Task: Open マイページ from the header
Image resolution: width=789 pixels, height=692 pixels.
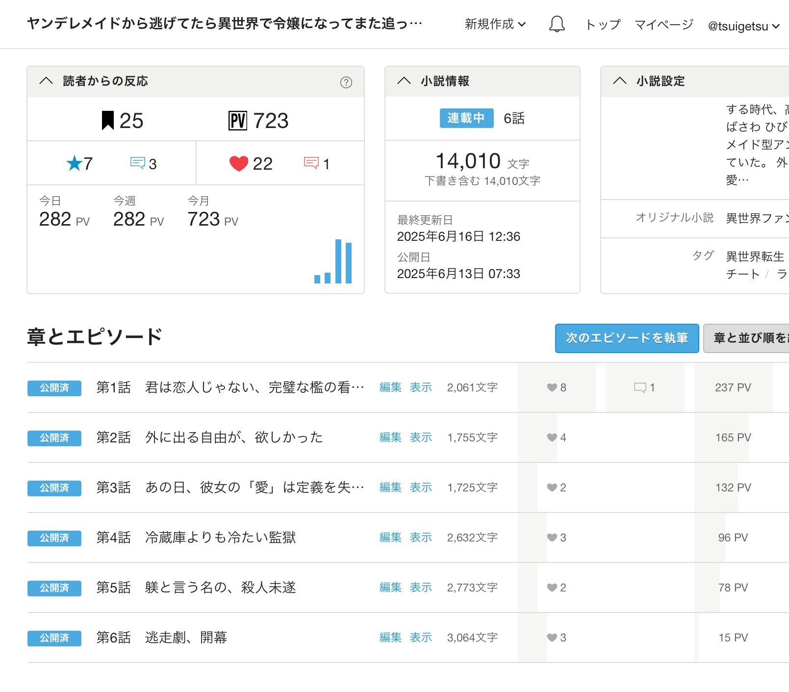Action: pyautogui.click(x=663, y=24)
